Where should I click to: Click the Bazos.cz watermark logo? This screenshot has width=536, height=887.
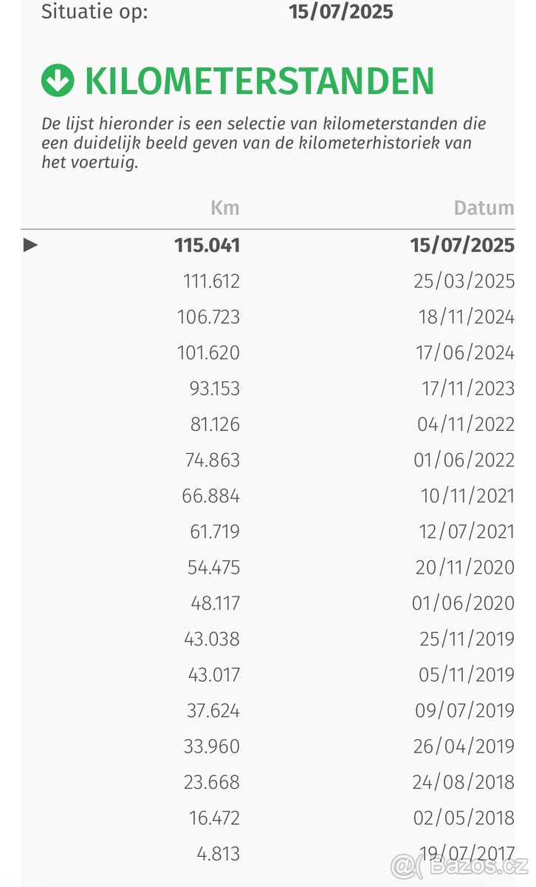pyautogui.click(x=458, y=864)
